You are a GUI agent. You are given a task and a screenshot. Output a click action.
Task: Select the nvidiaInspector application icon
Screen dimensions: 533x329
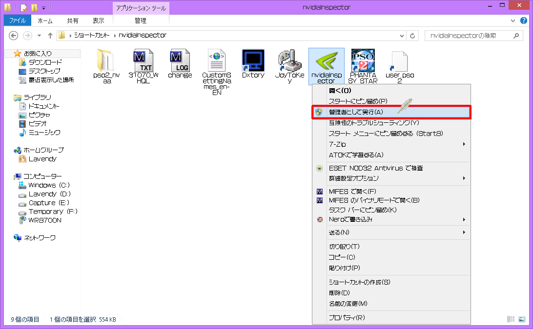pos(327,61)
